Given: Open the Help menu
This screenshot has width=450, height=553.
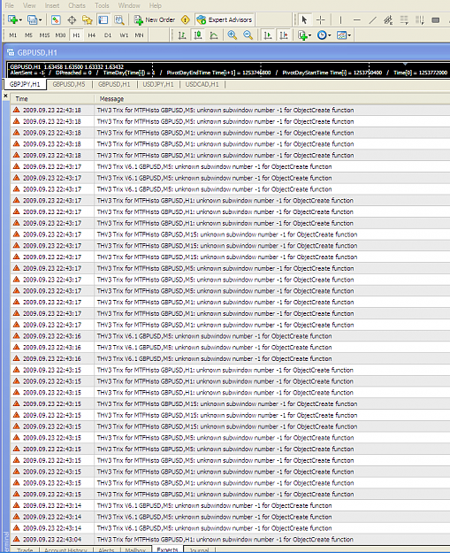Looking at the screenshot, I should (x=155, y=5).
